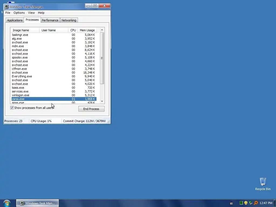Select svchost.exe using 8,624 K
276x207 pixels.
pyautogui.click(x=54, y=50)
